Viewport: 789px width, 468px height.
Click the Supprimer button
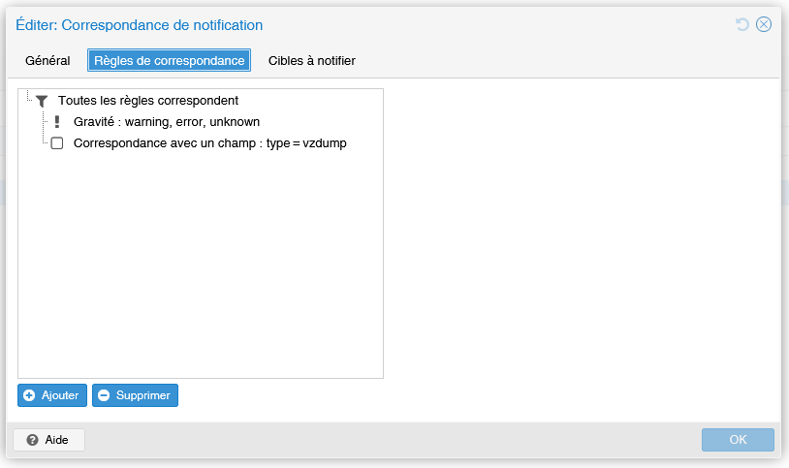pos(135,395)
